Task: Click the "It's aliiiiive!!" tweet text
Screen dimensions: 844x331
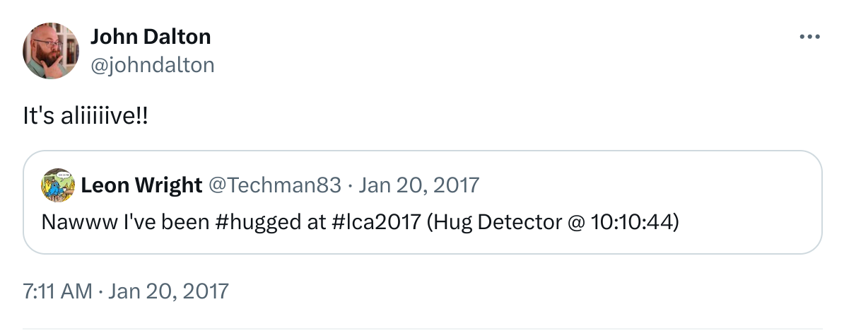Action: pos(86,117)
